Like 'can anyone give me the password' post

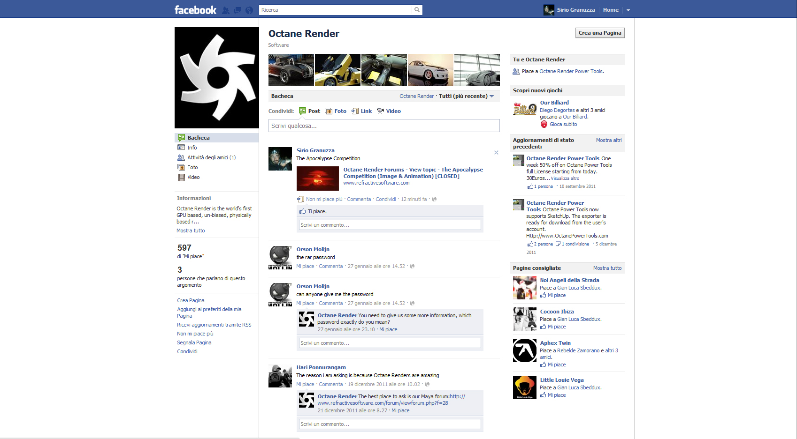click(x=305, y=303)
